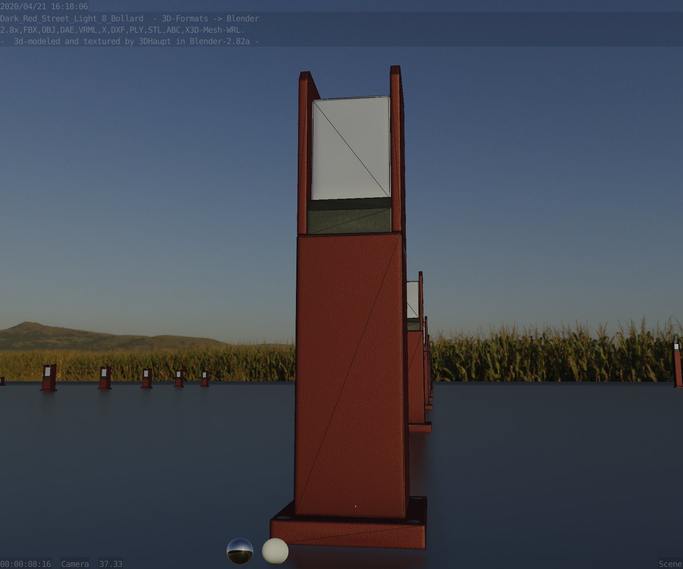The image size is (683, 569).
Task: Click the 37.33 value in the footer
Action: (x=111, y=564)
